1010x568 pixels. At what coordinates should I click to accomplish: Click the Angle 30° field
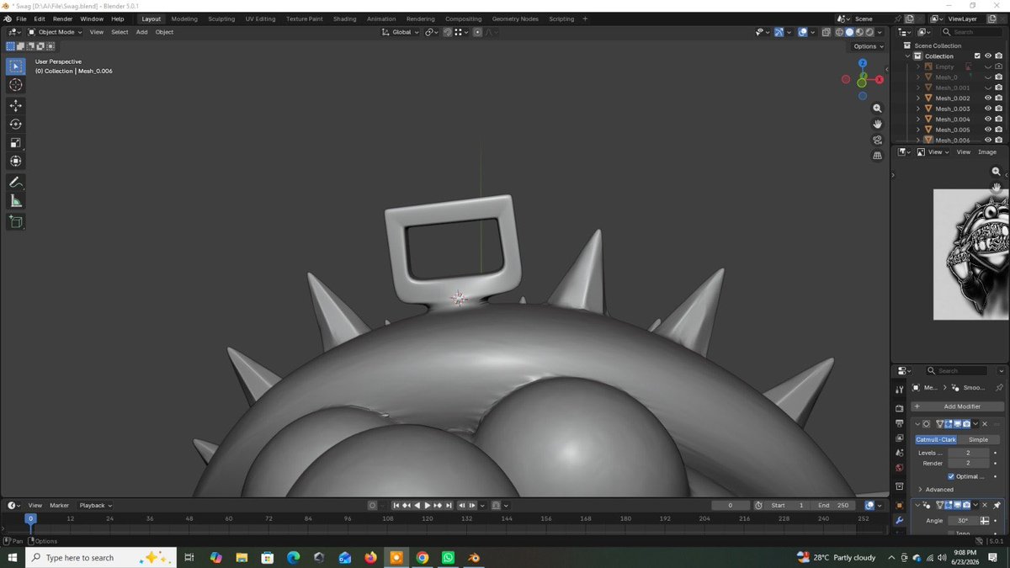[x=962, y=520]
